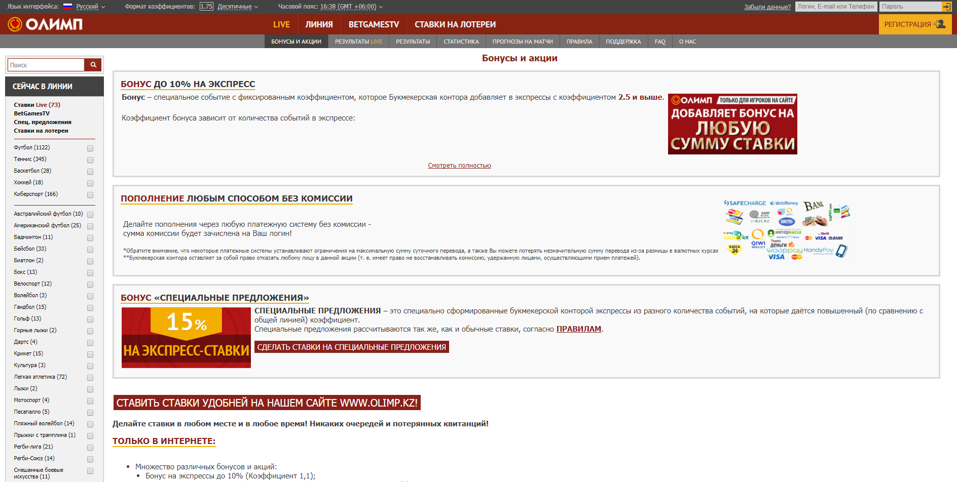
Task: Click СДЕЛАТЬ СТАВКИ НА СПЕЦИАЛЬНЫЕ ПРЕДЛОЖЕНИЯ button
Action: click(x=351, y=347)
